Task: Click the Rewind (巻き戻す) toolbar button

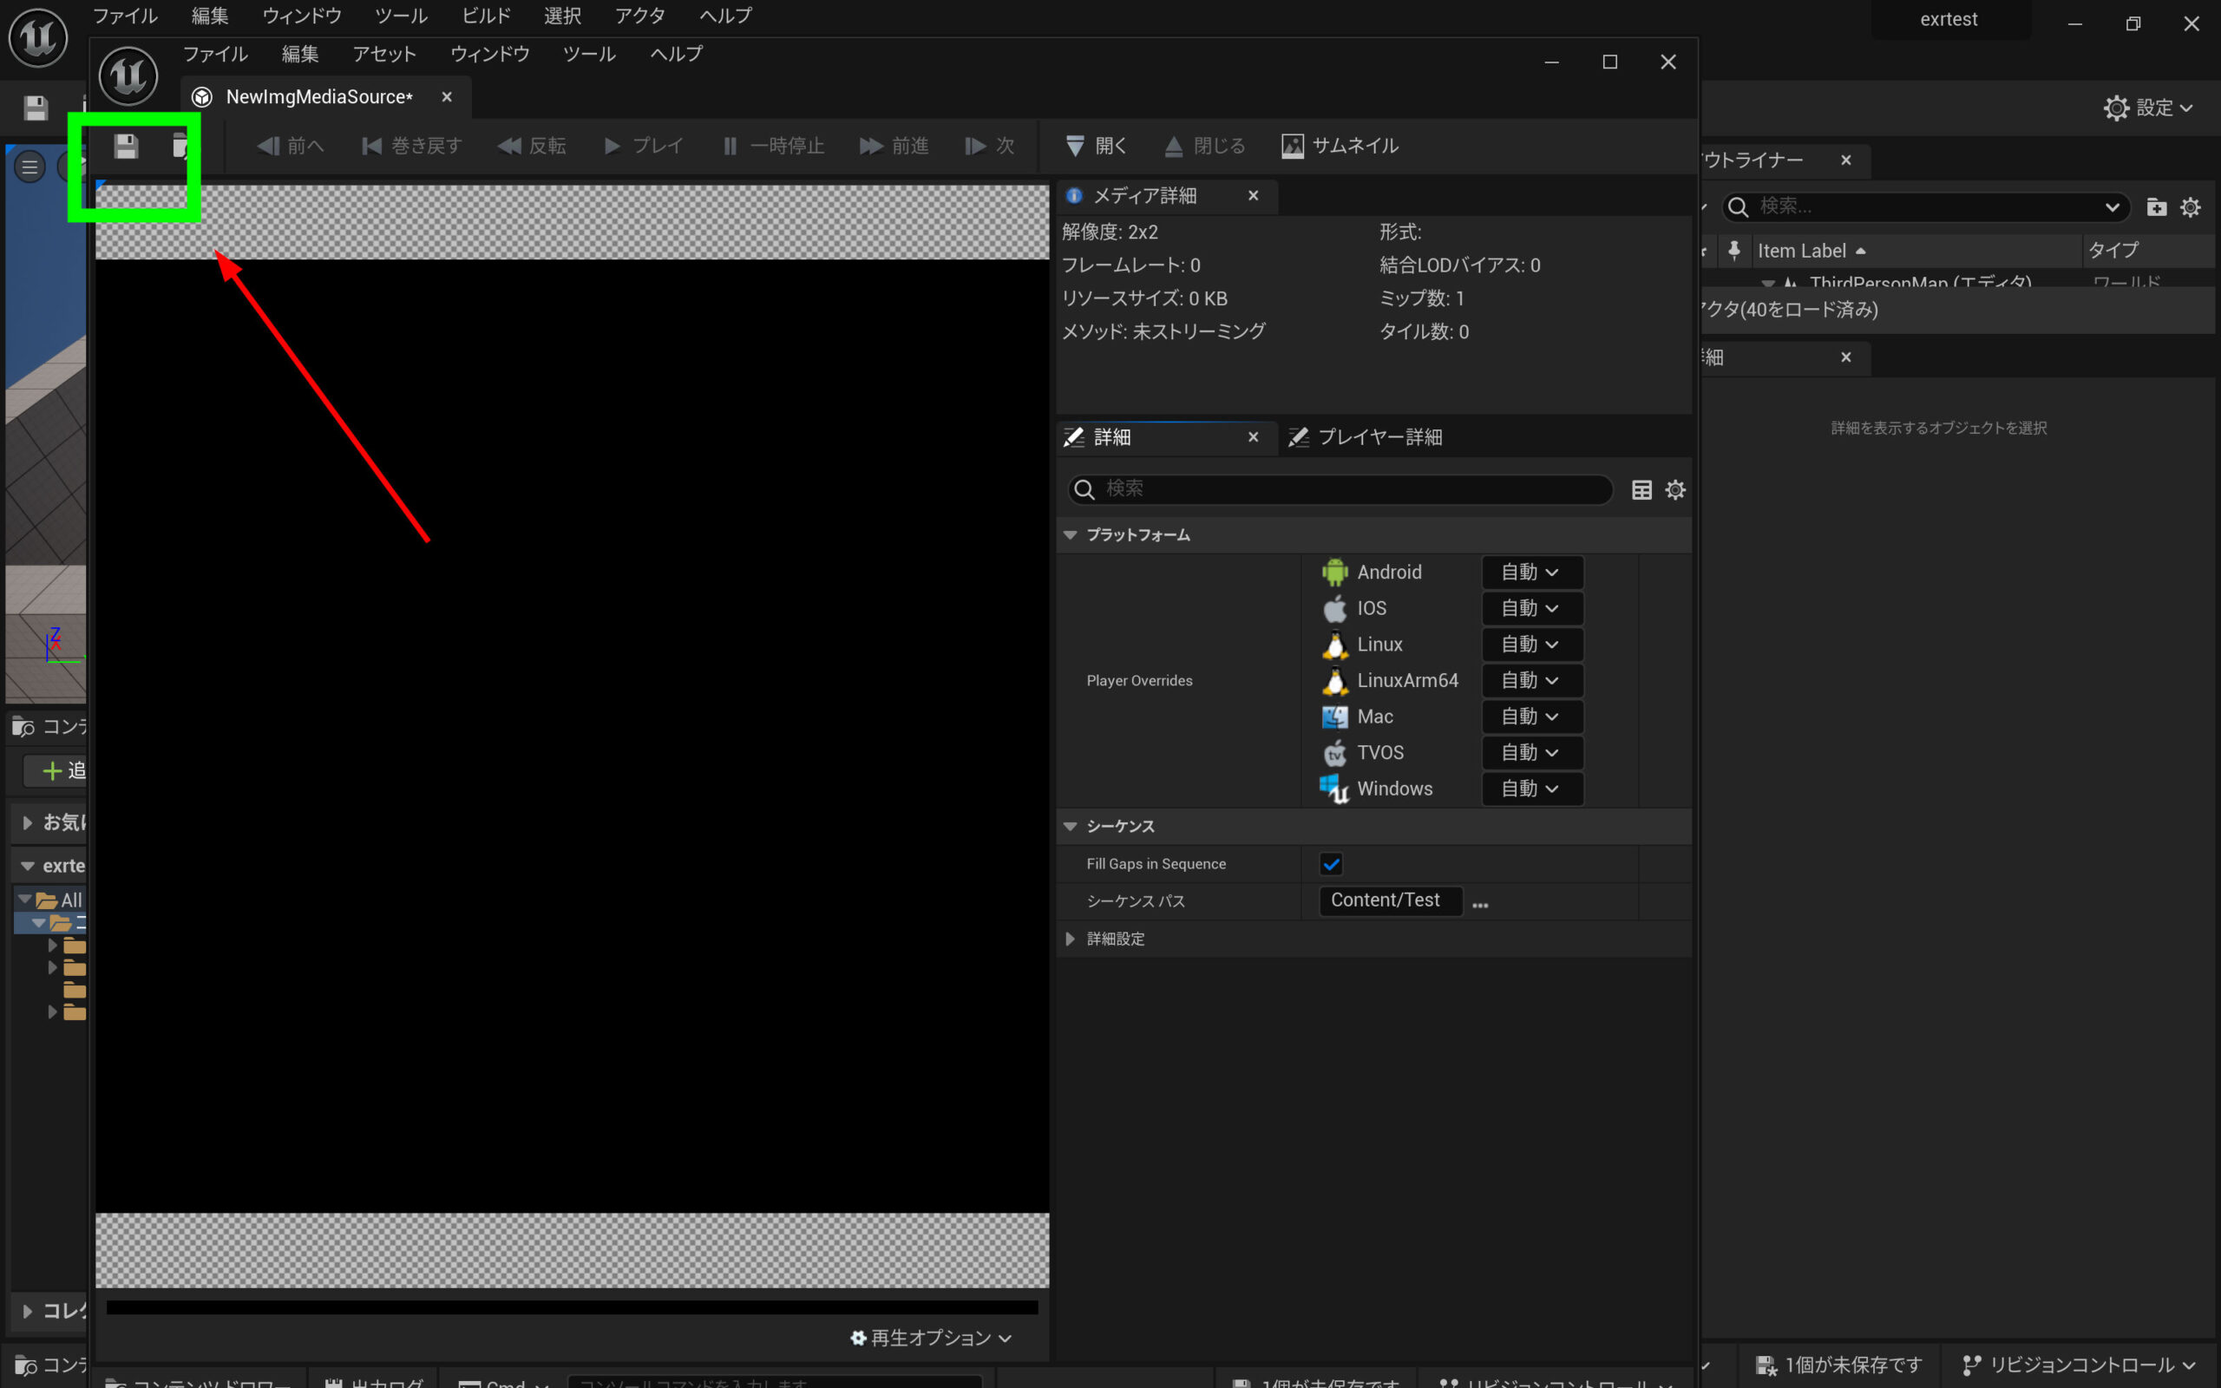Action: click(412, 146)
